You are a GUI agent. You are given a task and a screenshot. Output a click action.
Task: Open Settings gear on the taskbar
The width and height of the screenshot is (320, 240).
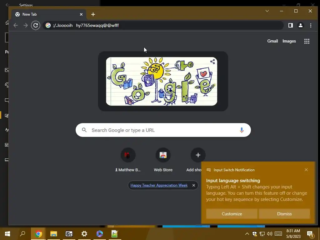pyautogui.click(x=84, y=234)
